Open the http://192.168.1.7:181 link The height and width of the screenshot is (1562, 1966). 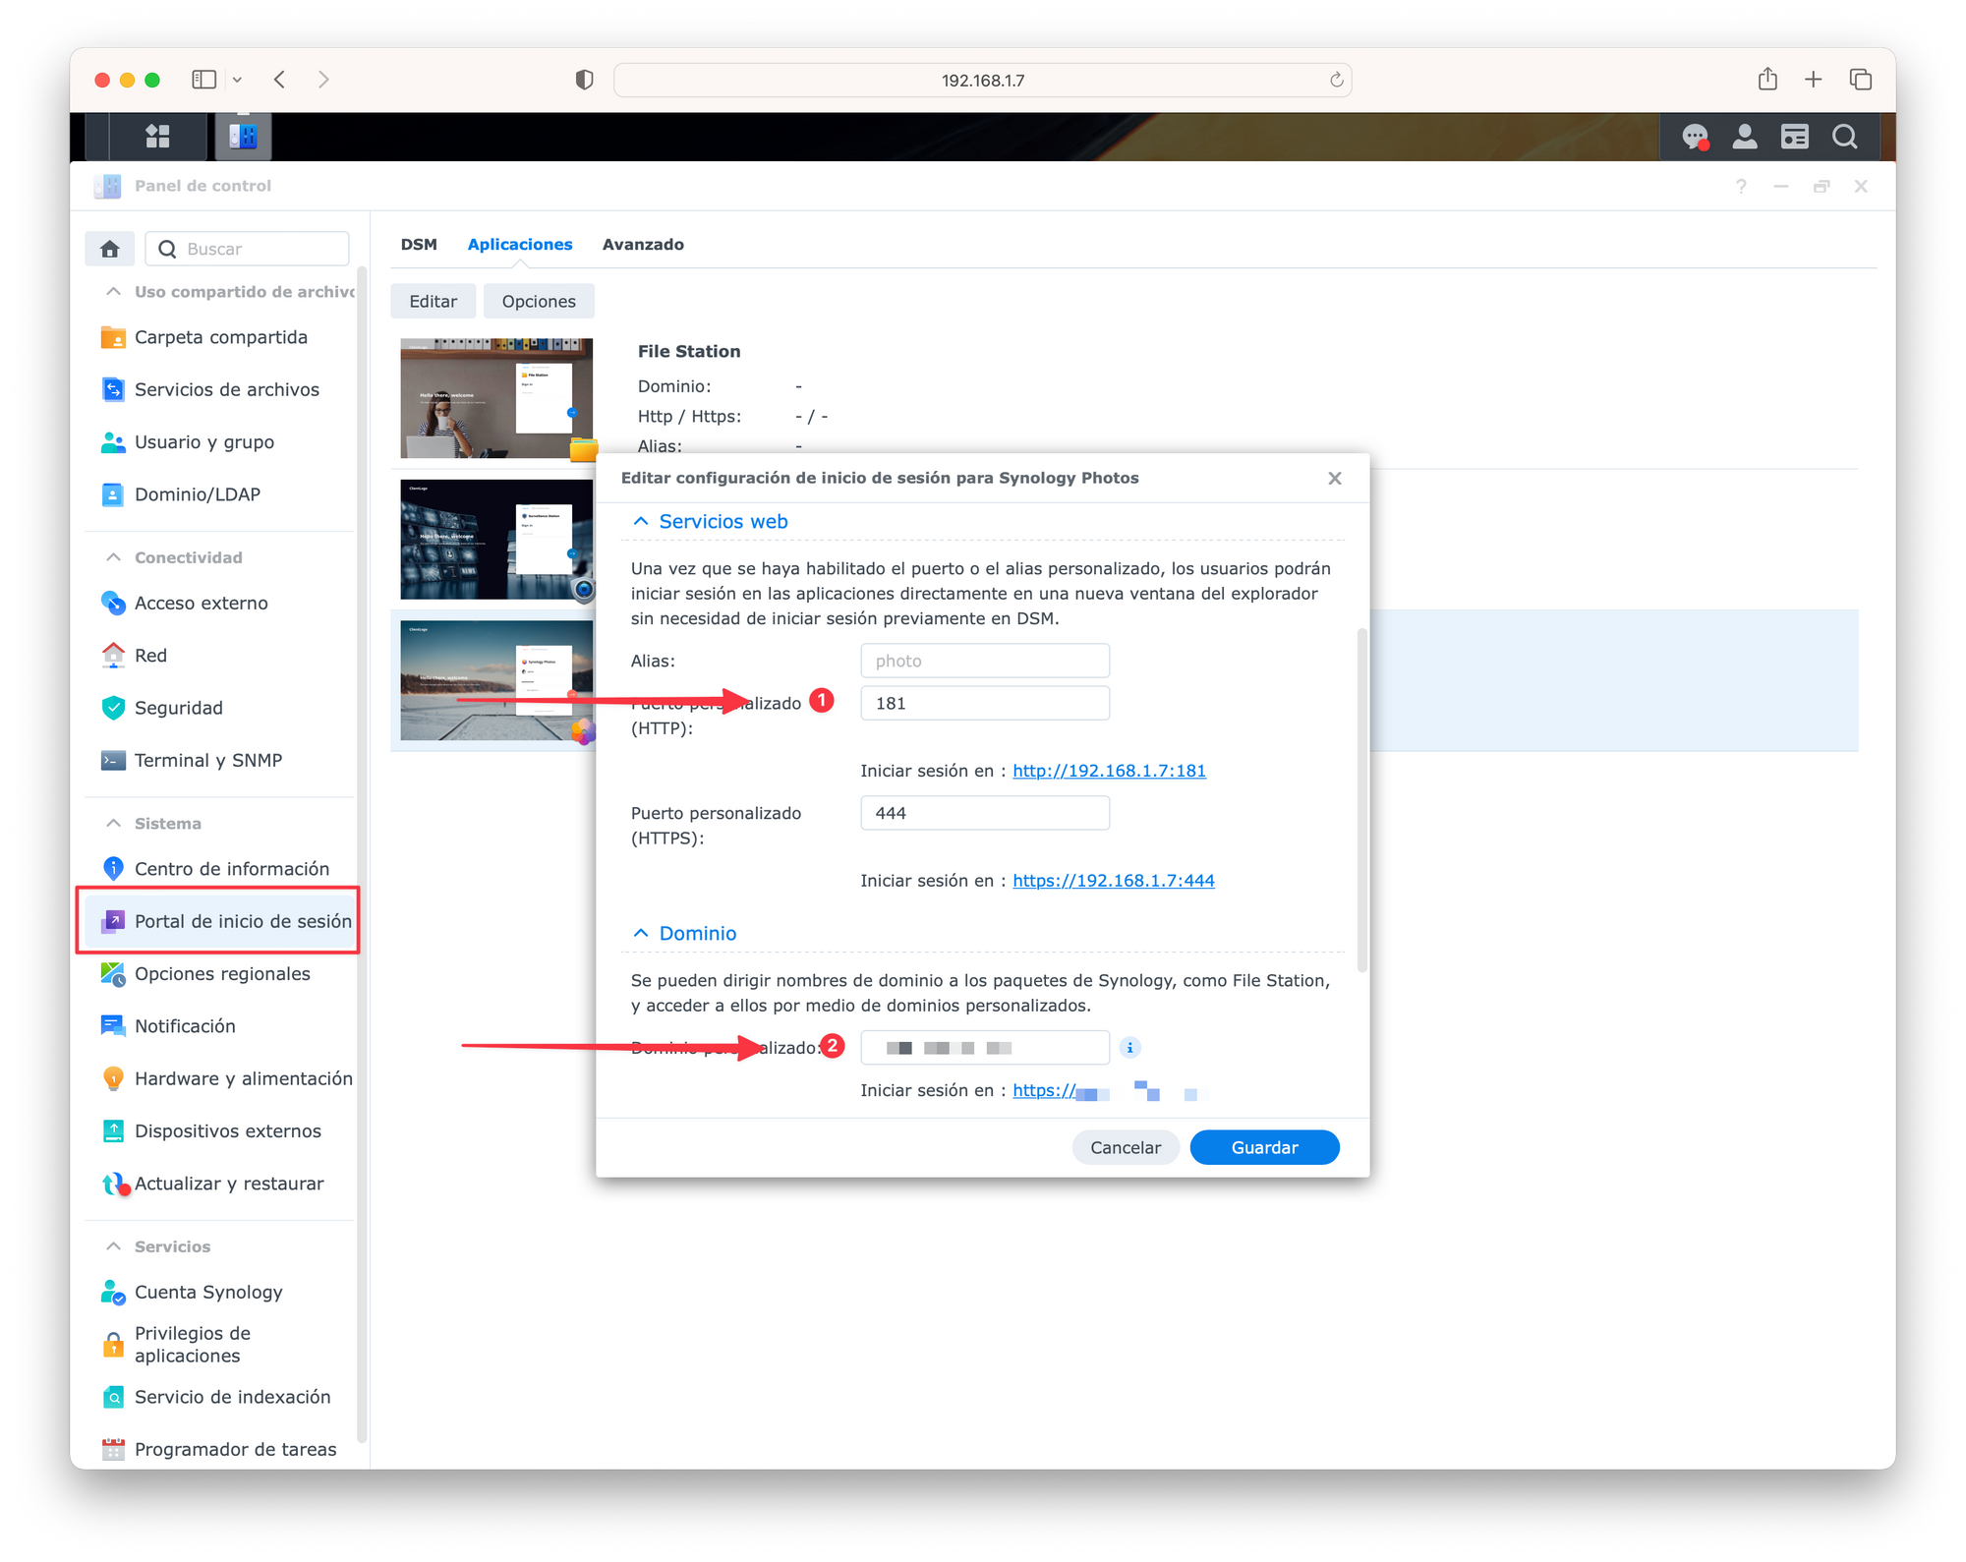point(1109,771)
